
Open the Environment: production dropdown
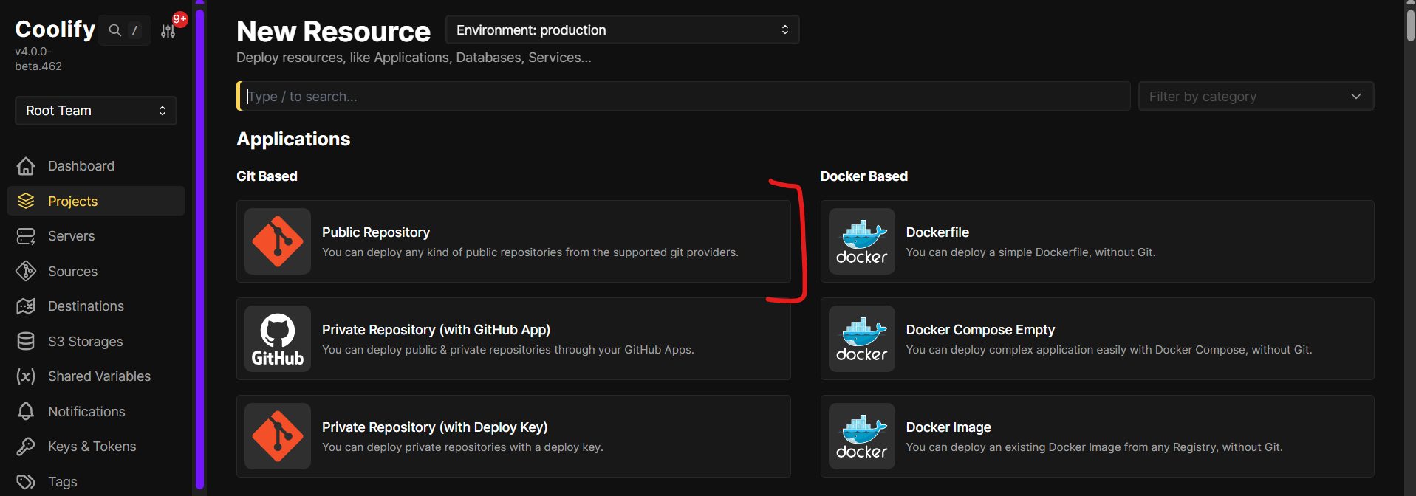coord(623,30)
